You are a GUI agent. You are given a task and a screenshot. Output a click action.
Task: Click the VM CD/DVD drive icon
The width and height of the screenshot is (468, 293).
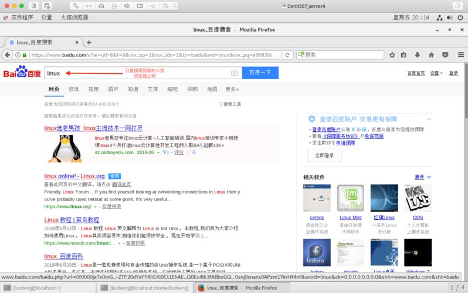click(114, 6)
